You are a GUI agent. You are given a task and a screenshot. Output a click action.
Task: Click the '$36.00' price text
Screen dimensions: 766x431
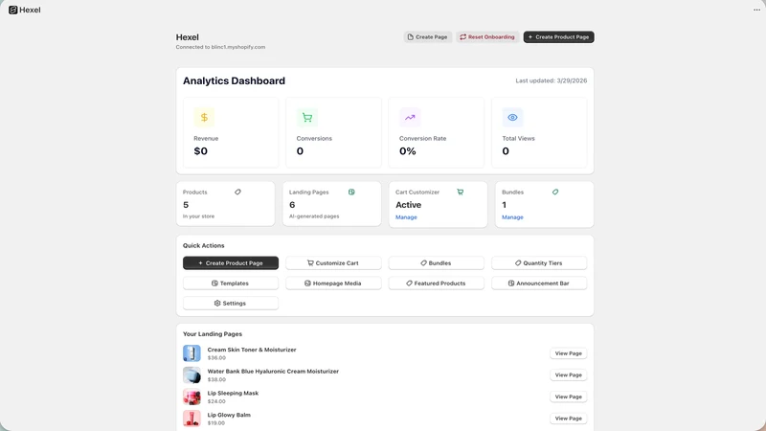pyautogui.click(x=216, y=357)
